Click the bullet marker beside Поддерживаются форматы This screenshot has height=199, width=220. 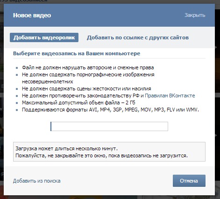click(x=17, y=110)
